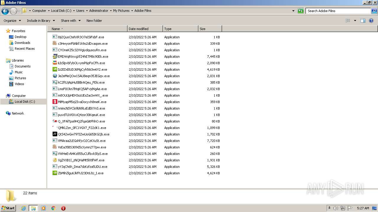The image size is (378, 212).
Task: Open the Organize dropdown menu
Action: pyautogui.click(x=12, y=21)
